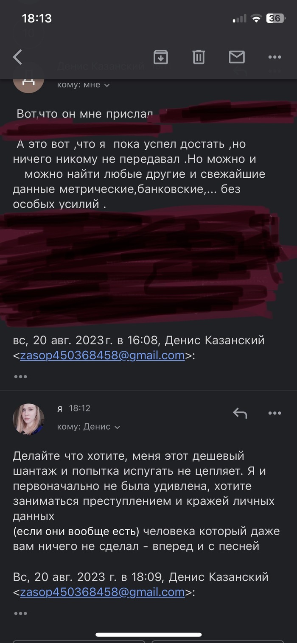Viewport: 297px width, 643px height.
Task: Show quoted text under 18:09 email address
Action: click(20, 613)
